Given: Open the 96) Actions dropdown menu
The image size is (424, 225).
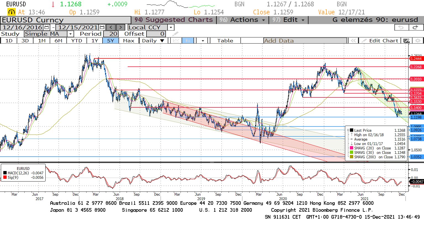Looking at the screenshot, I should [242, 20].
